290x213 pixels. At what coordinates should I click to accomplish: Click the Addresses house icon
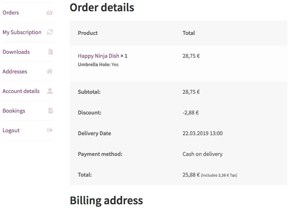(x=50, y=72)
